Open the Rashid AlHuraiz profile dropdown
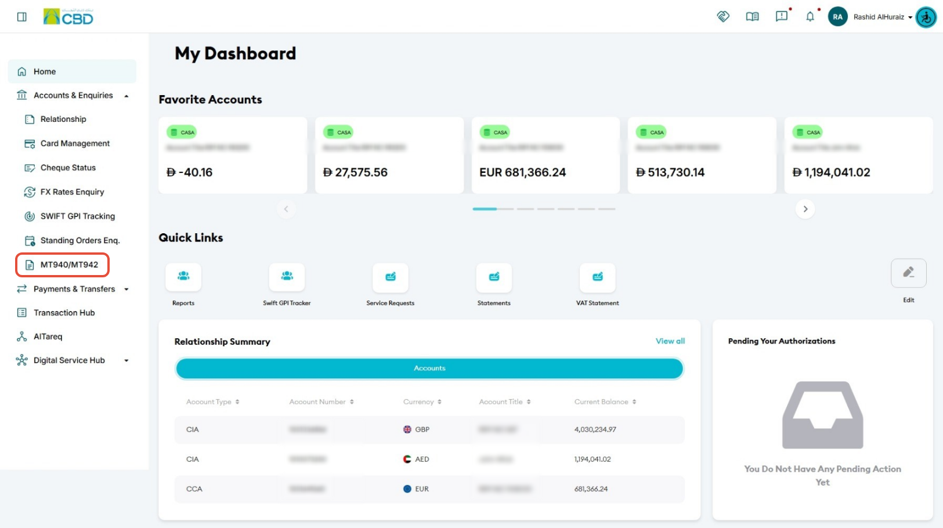The height and width of the screenshot is (528, 943). point(882,17)
